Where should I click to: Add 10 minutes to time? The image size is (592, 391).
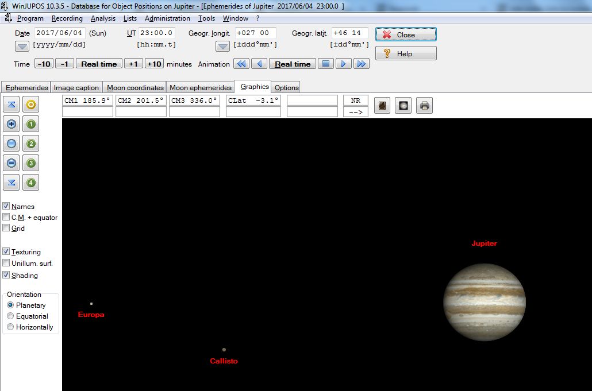154,64
